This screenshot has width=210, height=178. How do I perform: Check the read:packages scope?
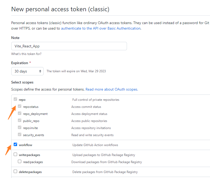point(19,162)
